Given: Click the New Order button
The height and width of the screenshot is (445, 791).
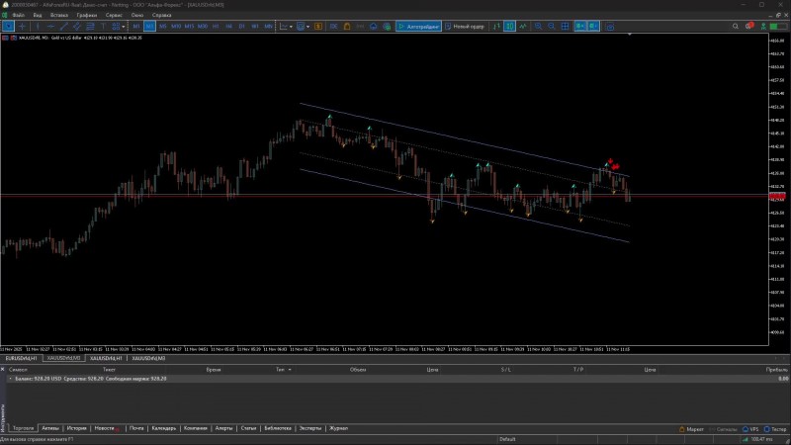Looking at the screenshot, I should [464, 27].
